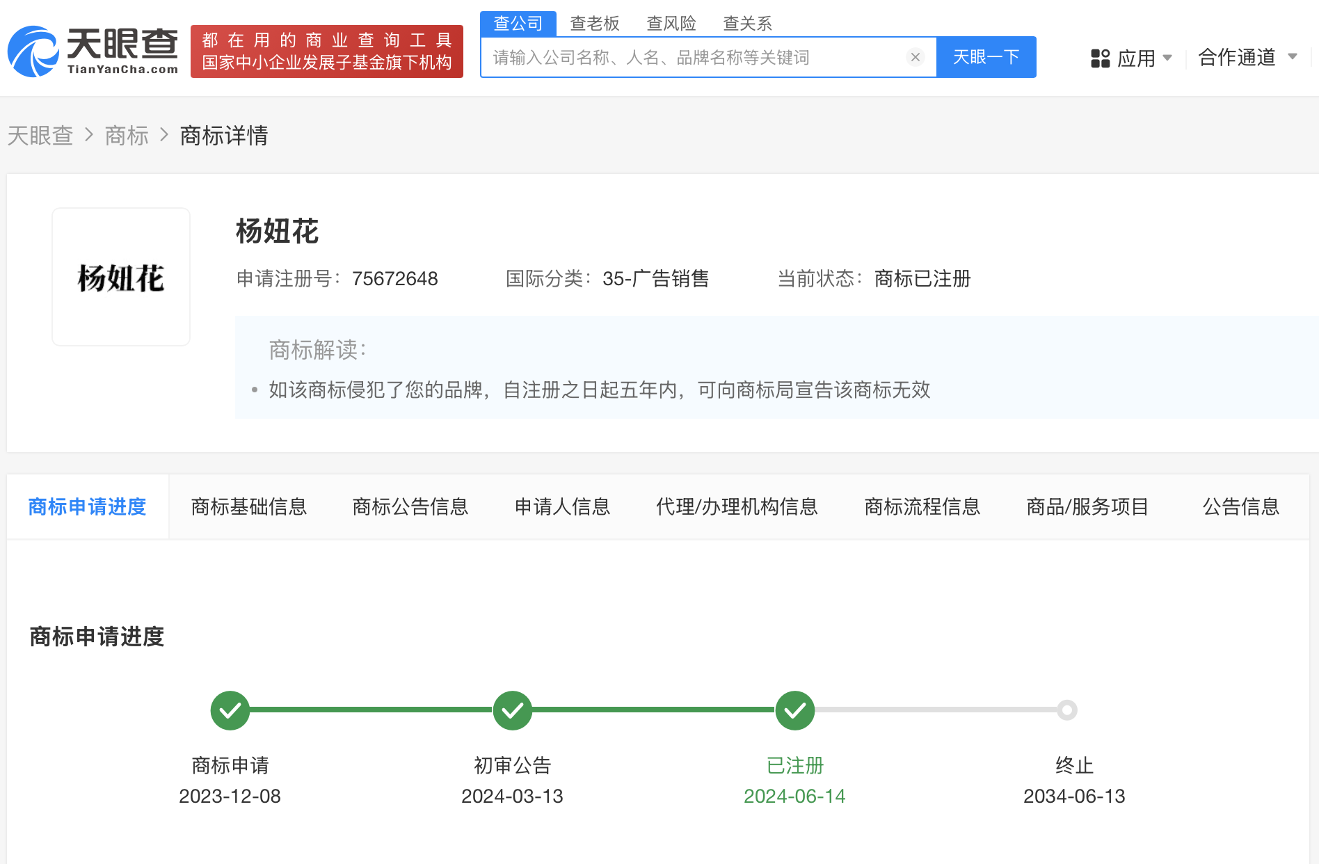This screenshot has height=864, width=1319.
Task: Open the 商标 breadcrumb link
Action: [127, 135]
